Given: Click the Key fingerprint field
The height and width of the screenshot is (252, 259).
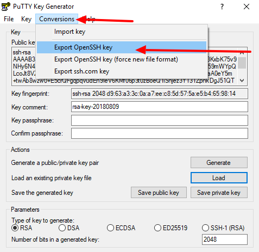Looking at the screenshot, I should (160, 94).
